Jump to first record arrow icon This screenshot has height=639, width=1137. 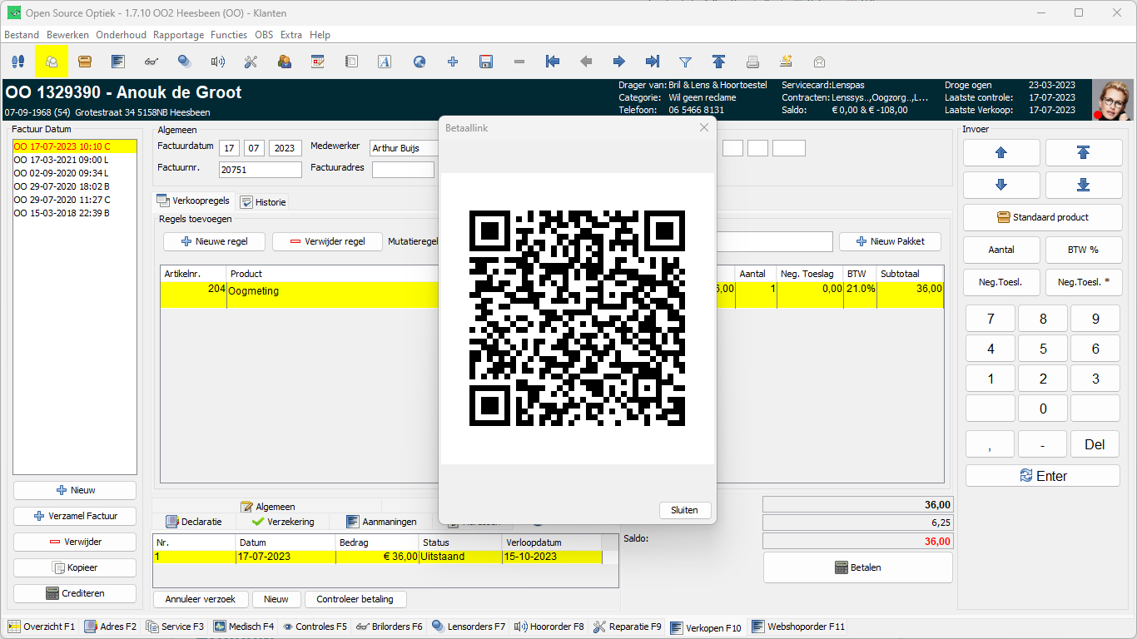pyautogui.click(x=552, y=62)
